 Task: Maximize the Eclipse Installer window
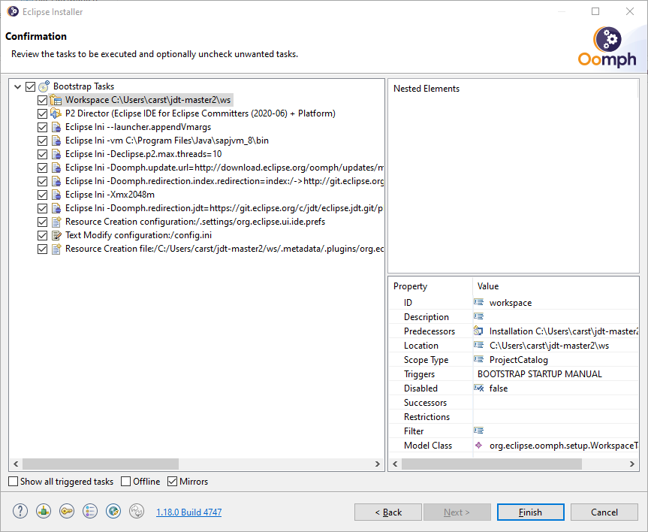click(x=595, y=11)
